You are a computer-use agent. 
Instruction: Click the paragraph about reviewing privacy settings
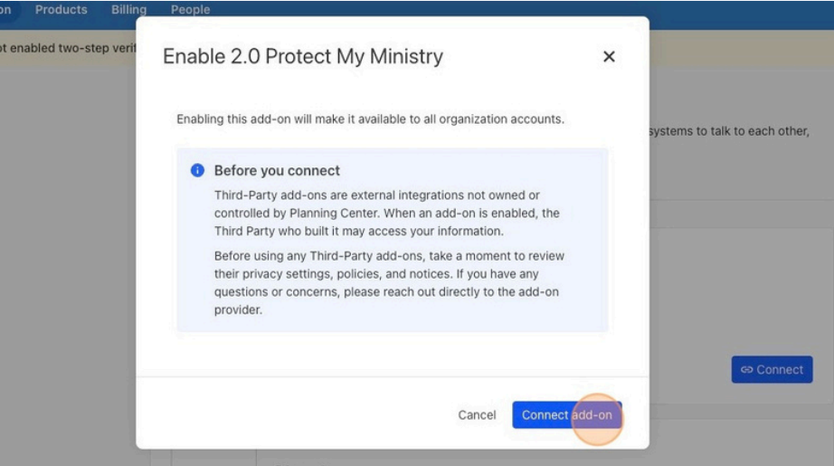(x=389, y=282)
